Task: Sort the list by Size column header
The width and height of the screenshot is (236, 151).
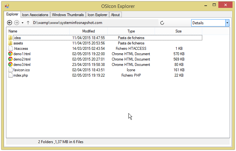Action: [x=178, y=31]
